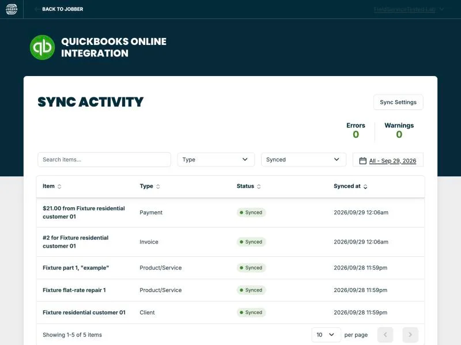Open the account name dropdown in header
The image size is (461, 345).
pyautogui.click(x=409, y=9)
